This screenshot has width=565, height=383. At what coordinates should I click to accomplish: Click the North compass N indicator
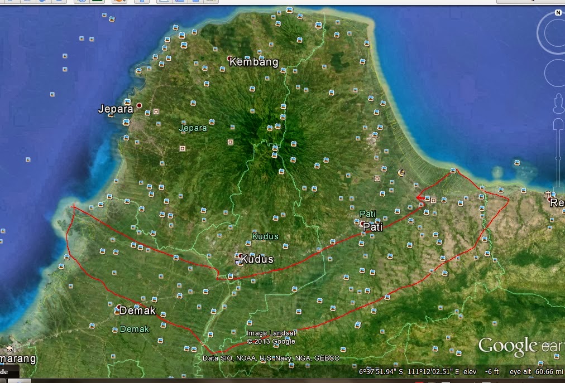[x=558, y=12]
